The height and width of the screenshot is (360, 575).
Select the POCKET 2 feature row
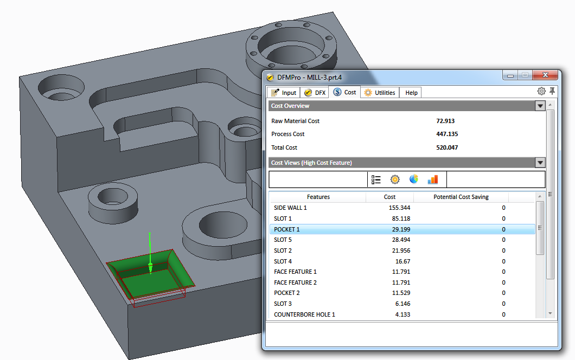[403, 293]
